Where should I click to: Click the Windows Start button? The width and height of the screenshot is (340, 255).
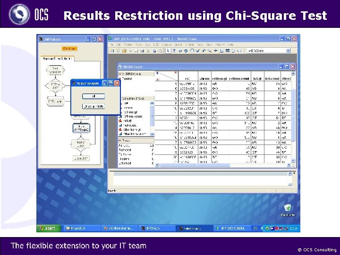49,228
